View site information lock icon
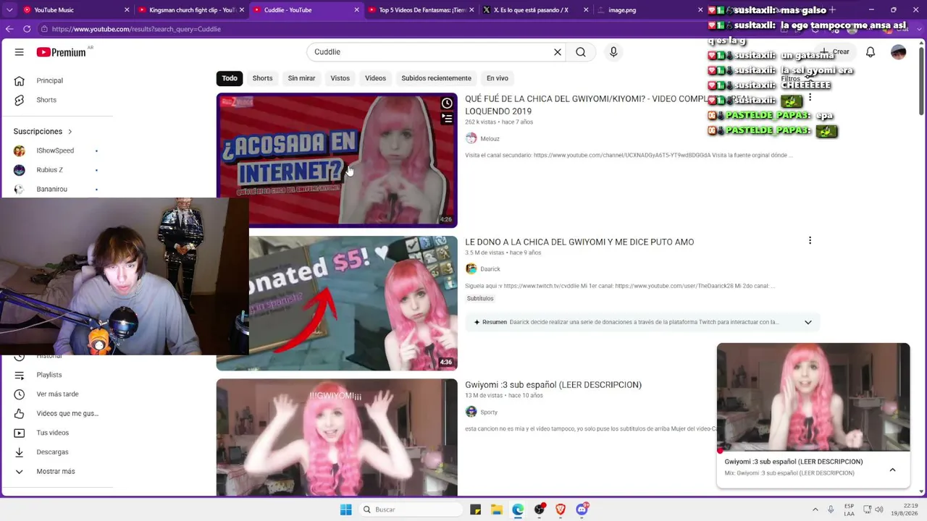 point(44,29)
